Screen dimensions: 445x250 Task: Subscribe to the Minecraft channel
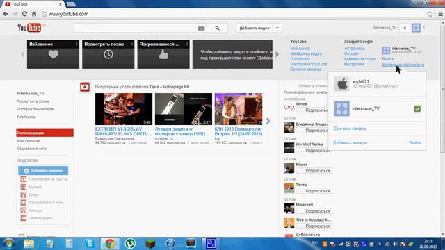click(x=314, y=211)
